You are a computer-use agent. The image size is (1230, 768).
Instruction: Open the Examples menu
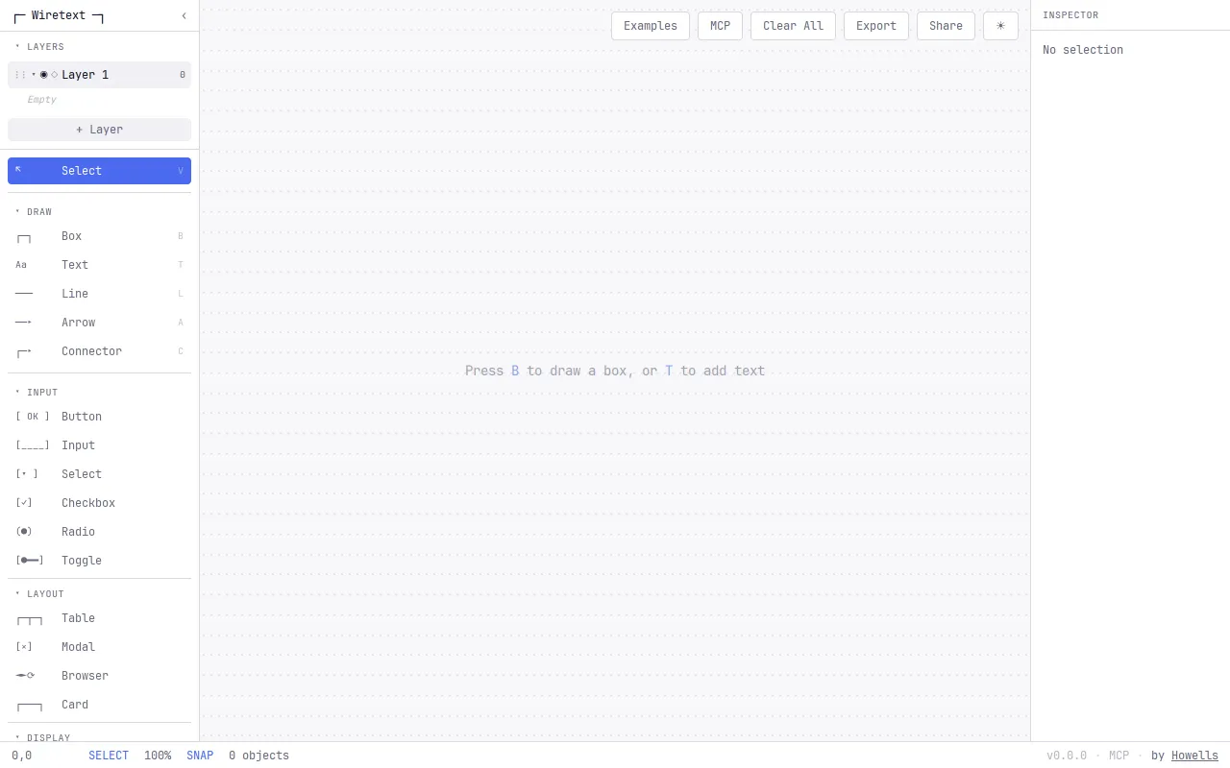point(651,26)
